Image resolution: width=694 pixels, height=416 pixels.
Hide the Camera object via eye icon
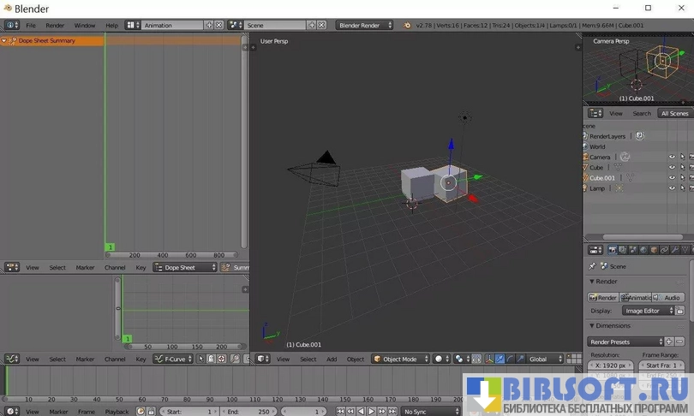tap(672, 157)
